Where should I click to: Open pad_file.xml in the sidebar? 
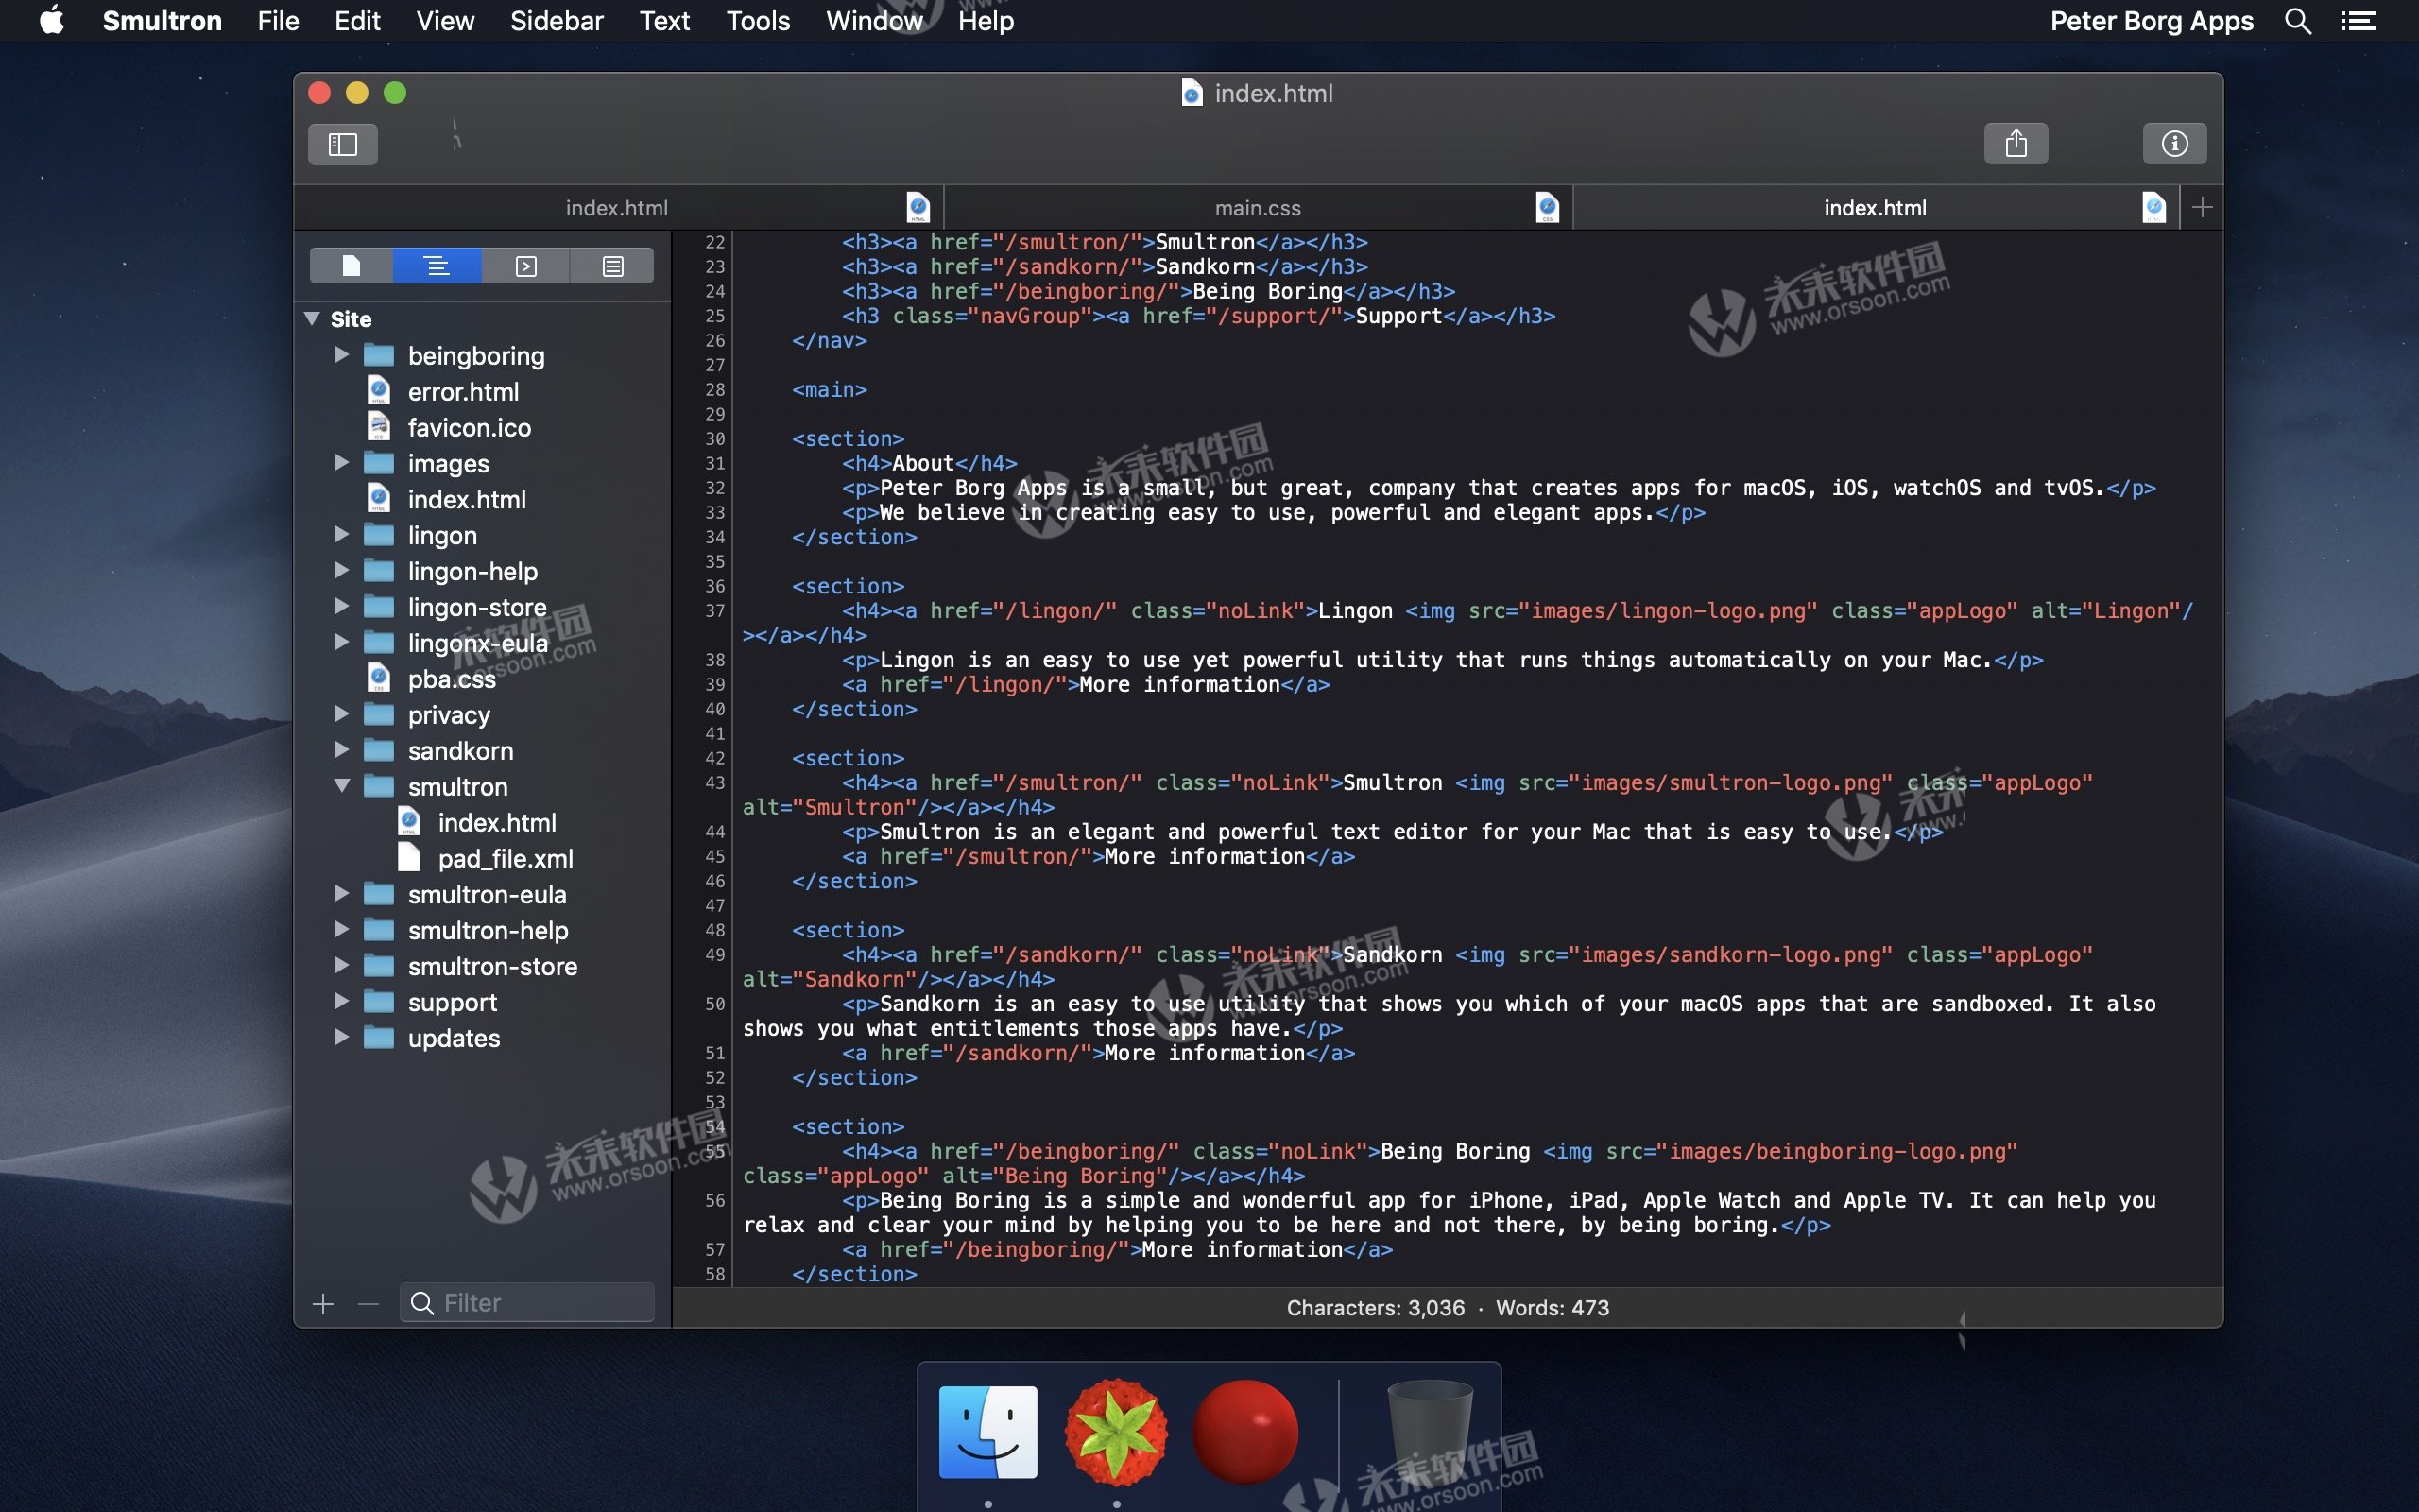click(505, 858)
